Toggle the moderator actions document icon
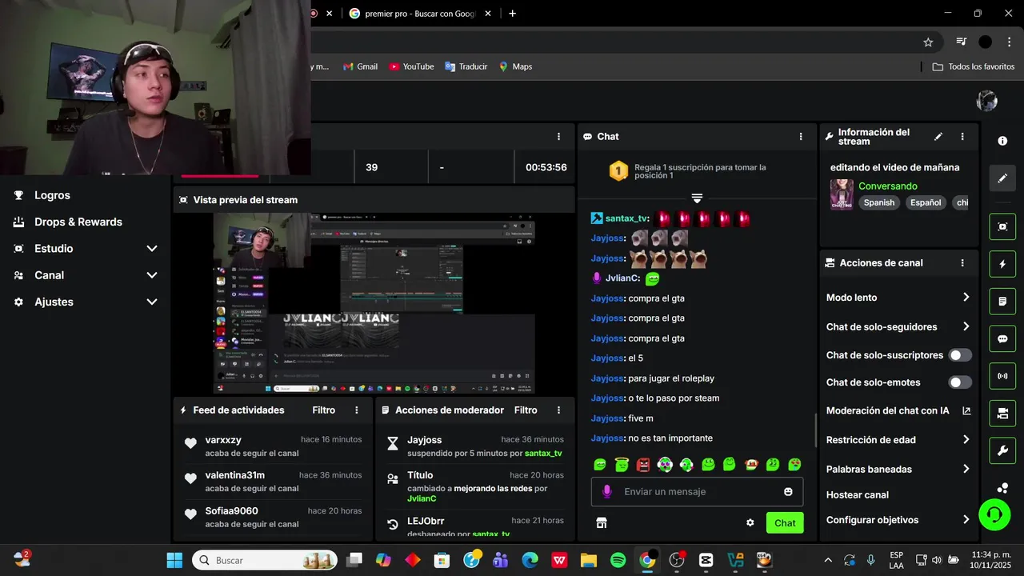Image resolution: width=1024 pixels, height=576 pixels. click(x=1002, y=302)
